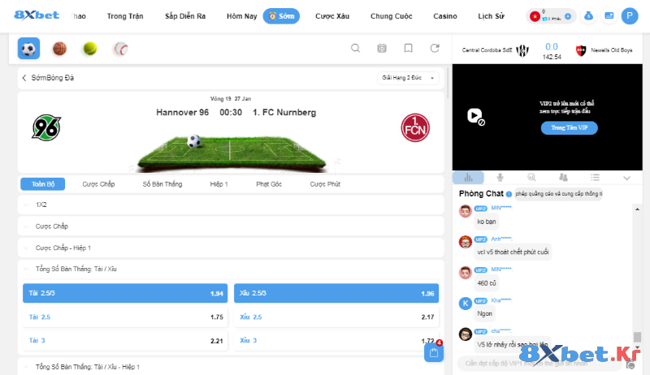Open the Cược Xâu menu item
650x375 pixels.
pos(331,16)
